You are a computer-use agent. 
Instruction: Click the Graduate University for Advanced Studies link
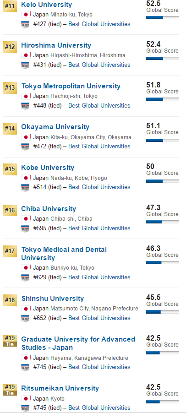point(78,343)
